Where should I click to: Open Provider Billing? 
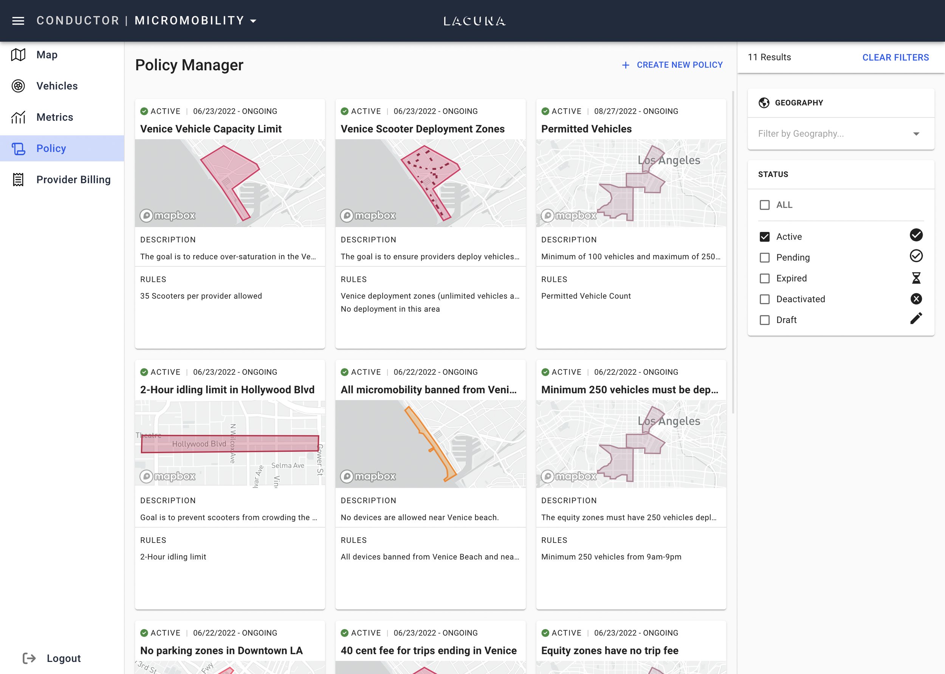tap(62, 180)
